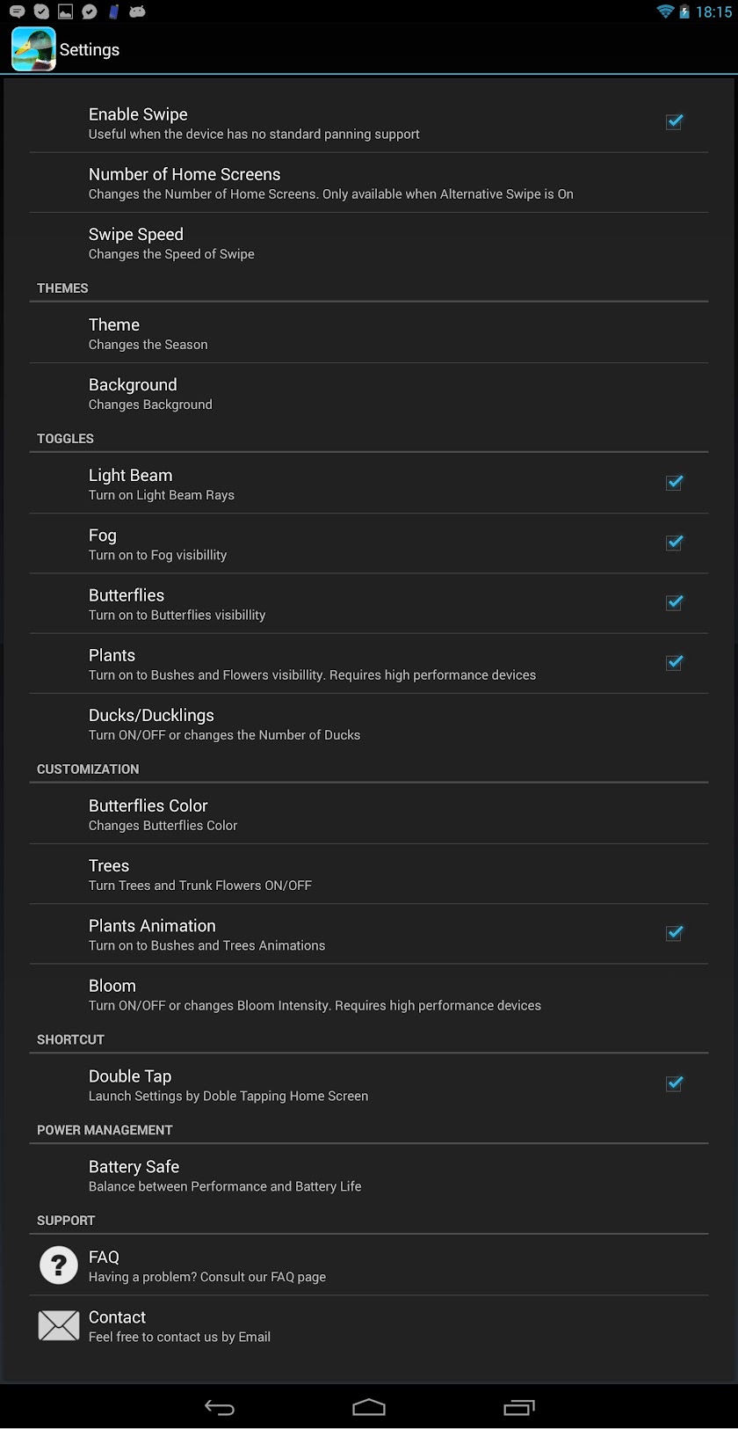The height and width of the screenshot is (1429, 738).
Task: Tap the Android back navigation icon
Action: pos(220,1408)
